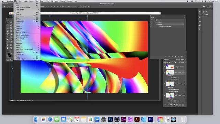Select the Hand tool
Viewport: 220px width, 124px height.
click(8, 48)
